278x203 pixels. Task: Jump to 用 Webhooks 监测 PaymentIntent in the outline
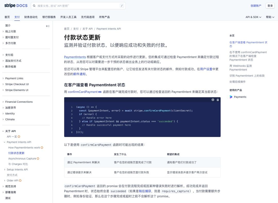click(x=241, y=68)
